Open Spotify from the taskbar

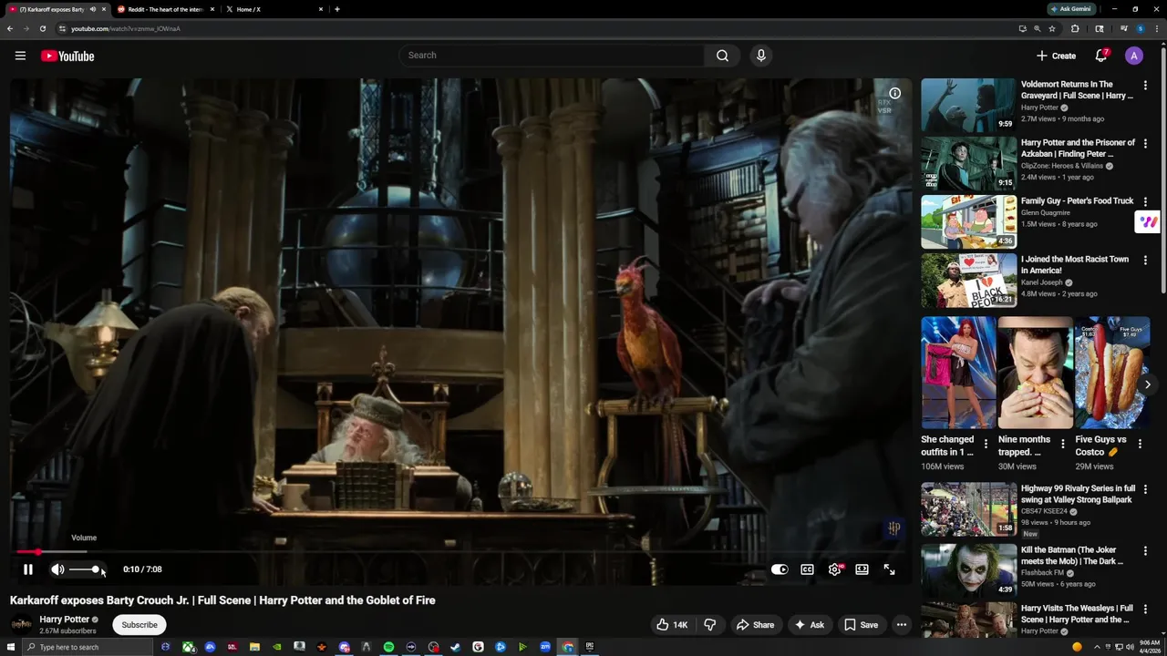388,647
